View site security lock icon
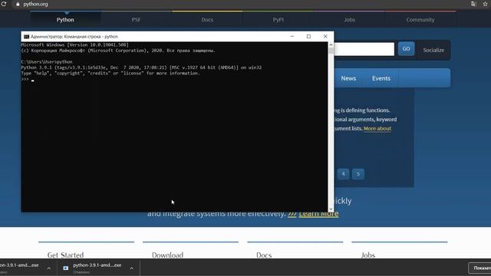The width and height of the screenshot is (491, 276). tap(18, 4)
